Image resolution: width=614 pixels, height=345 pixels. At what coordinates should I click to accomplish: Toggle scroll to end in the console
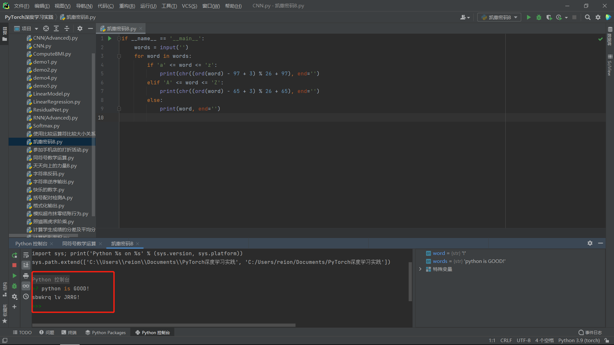26,265
